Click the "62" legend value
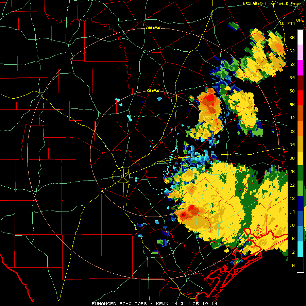This screenshot has width=306, height=306. [x=292, y=51]
